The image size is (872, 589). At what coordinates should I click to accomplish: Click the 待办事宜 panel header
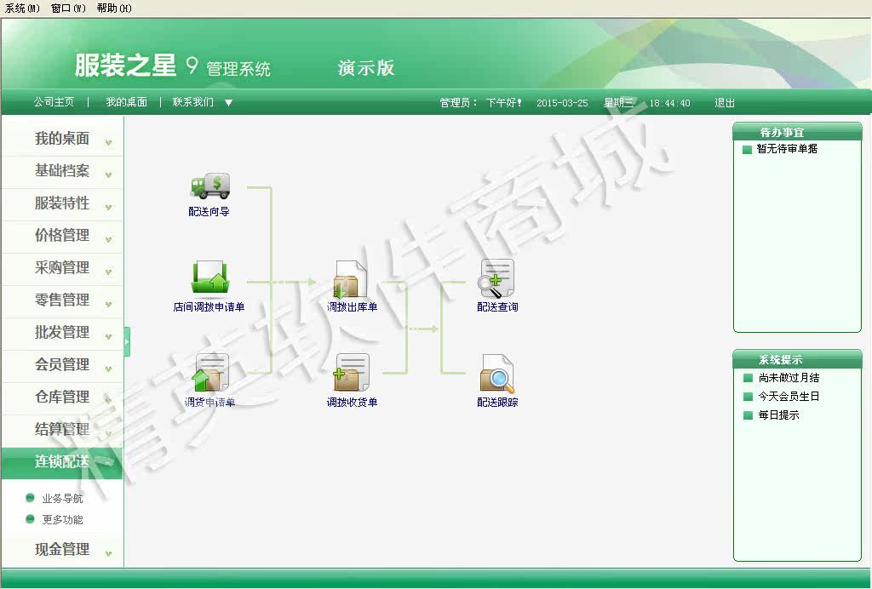797,132
